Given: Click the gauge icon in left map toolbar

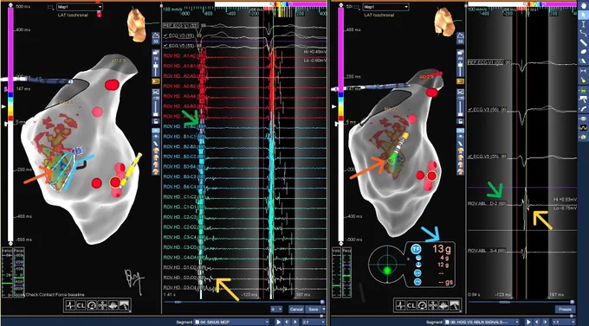Looking at the screenshot, I should [x=92, y=306].
